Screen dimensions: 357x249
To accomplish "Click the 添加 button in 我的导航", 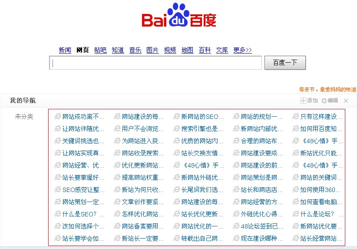I will (309, 101).
